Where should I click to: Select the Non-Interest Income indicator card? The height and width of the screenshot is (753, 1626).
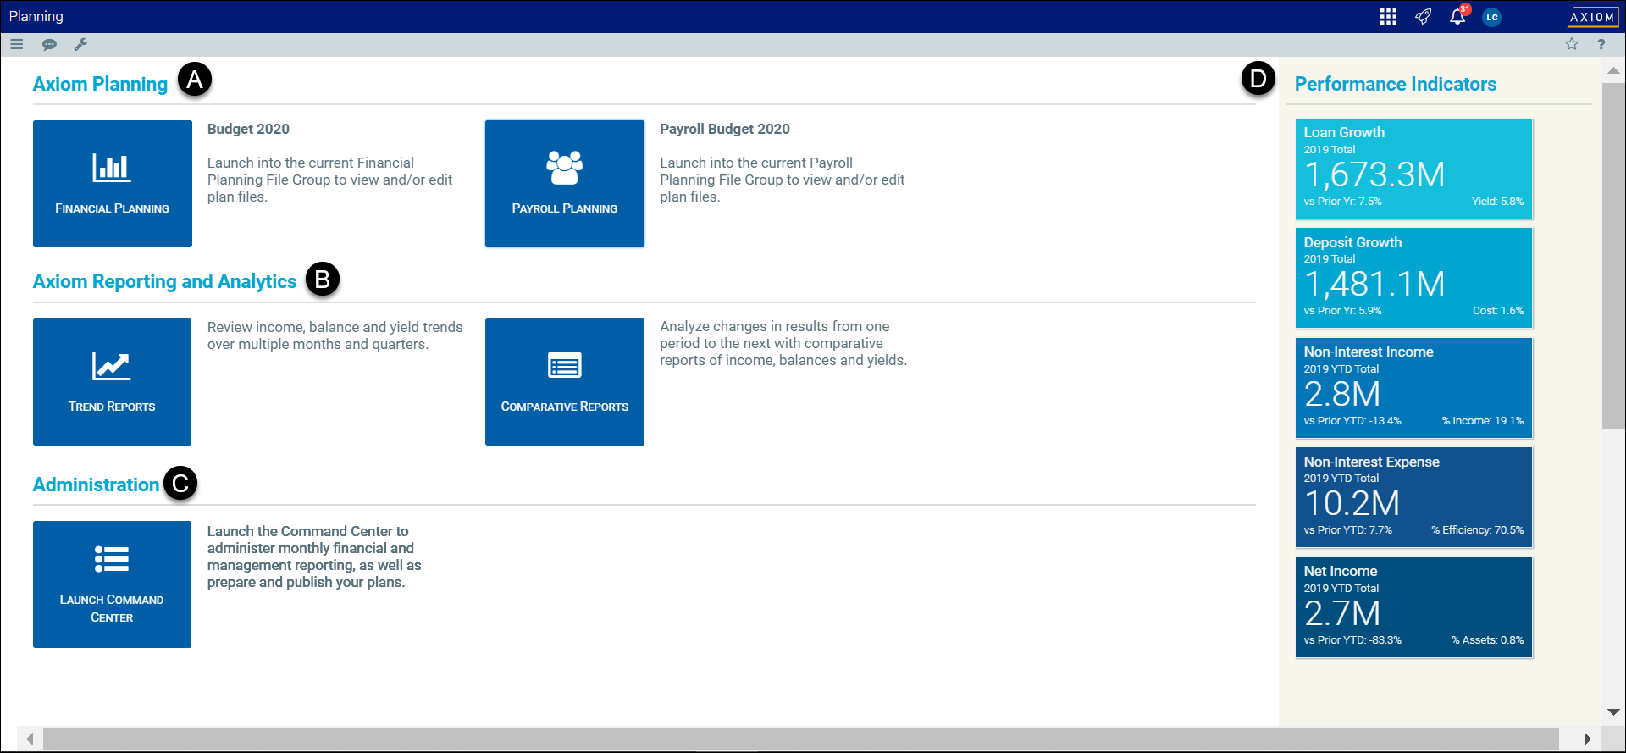click(1413, 388)
